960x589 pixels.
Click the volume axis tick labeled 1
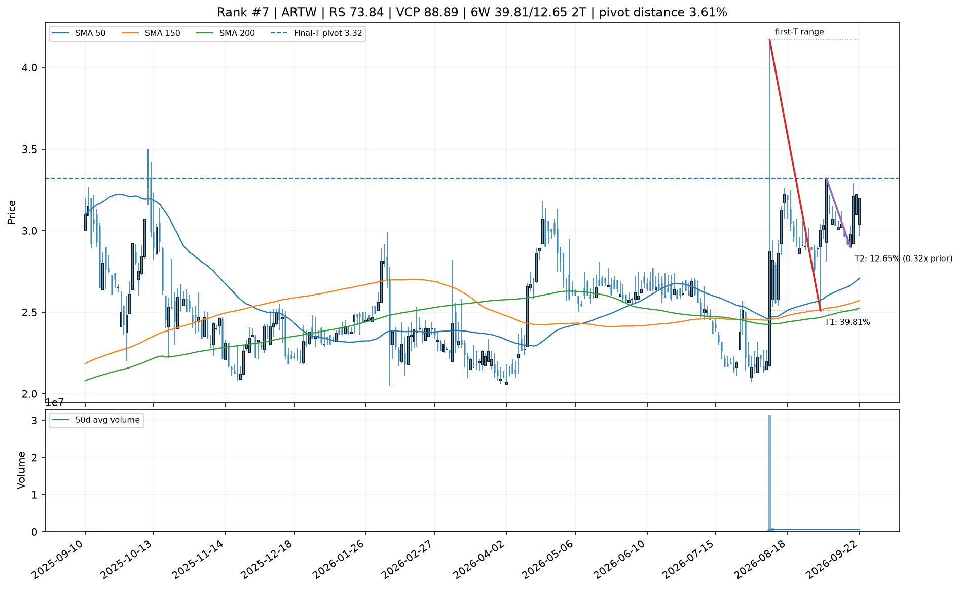[34, 495]
